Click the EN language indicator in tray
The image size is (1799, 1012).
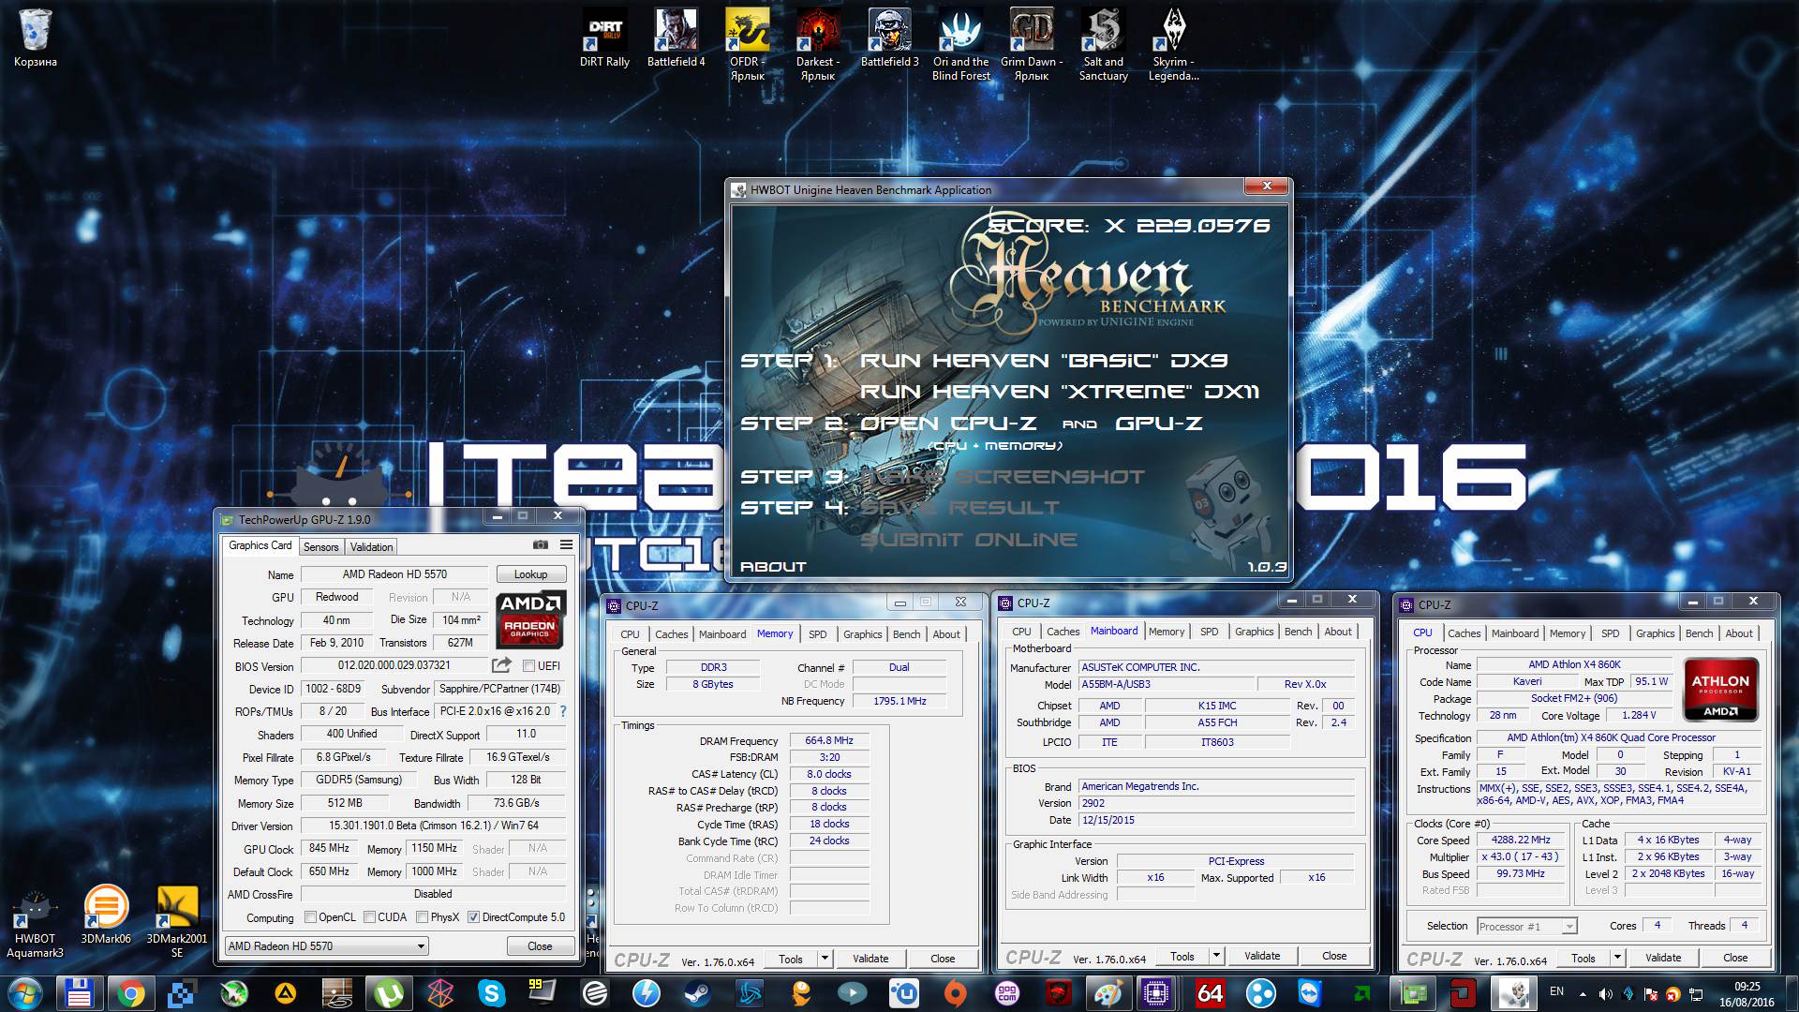tap(1556, 991)
